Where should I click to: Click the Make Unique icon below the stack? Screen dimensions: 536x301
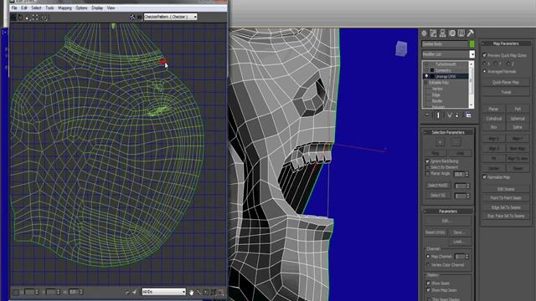tap(449, 115)
